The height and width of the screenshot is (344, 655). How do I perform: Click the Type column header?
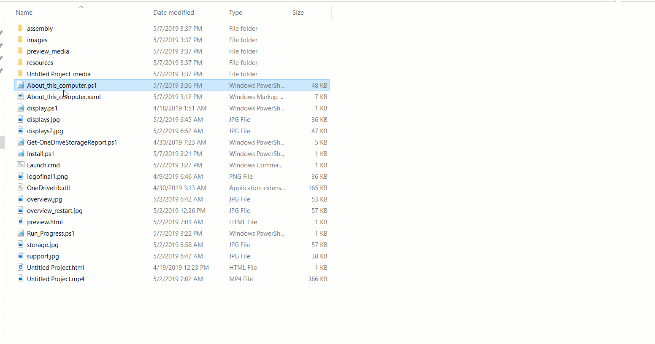click(x=235, y=12)
